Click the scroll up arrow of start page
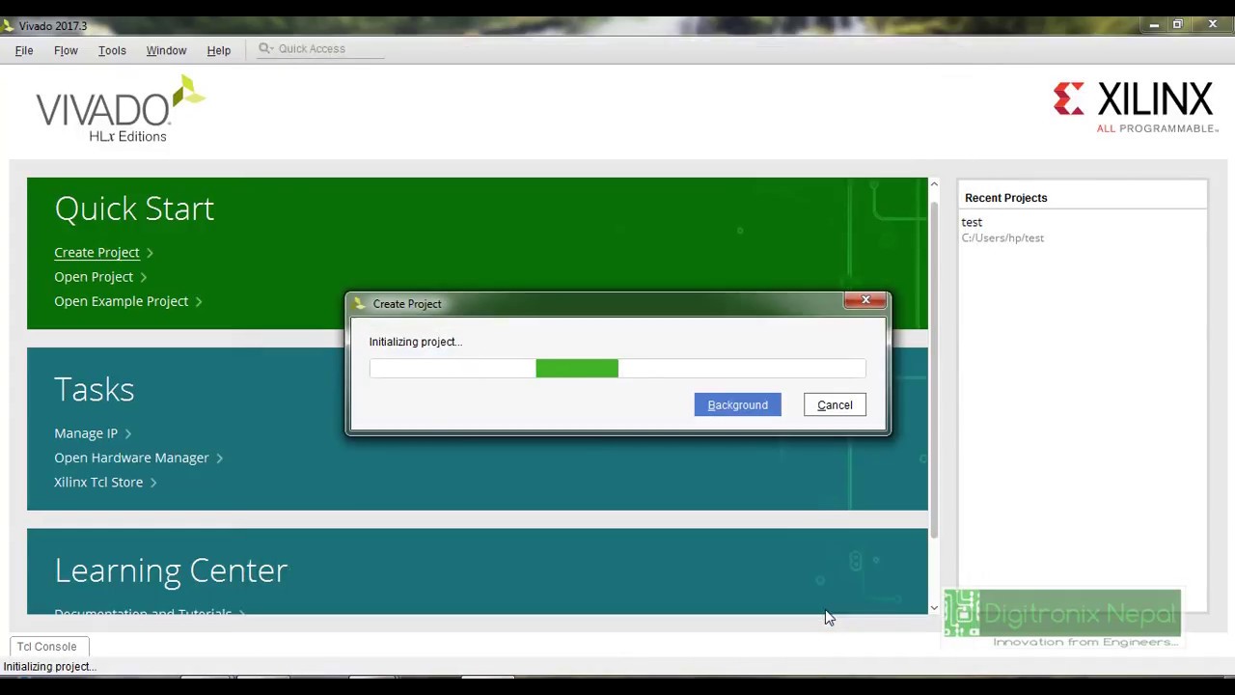The image size is (1235, 695). pos(934,183)
